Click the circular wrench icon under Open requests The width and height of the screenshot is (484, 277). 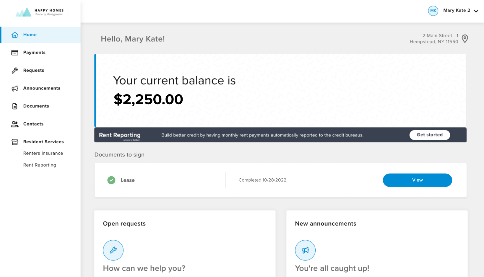[x=113, y=250]
